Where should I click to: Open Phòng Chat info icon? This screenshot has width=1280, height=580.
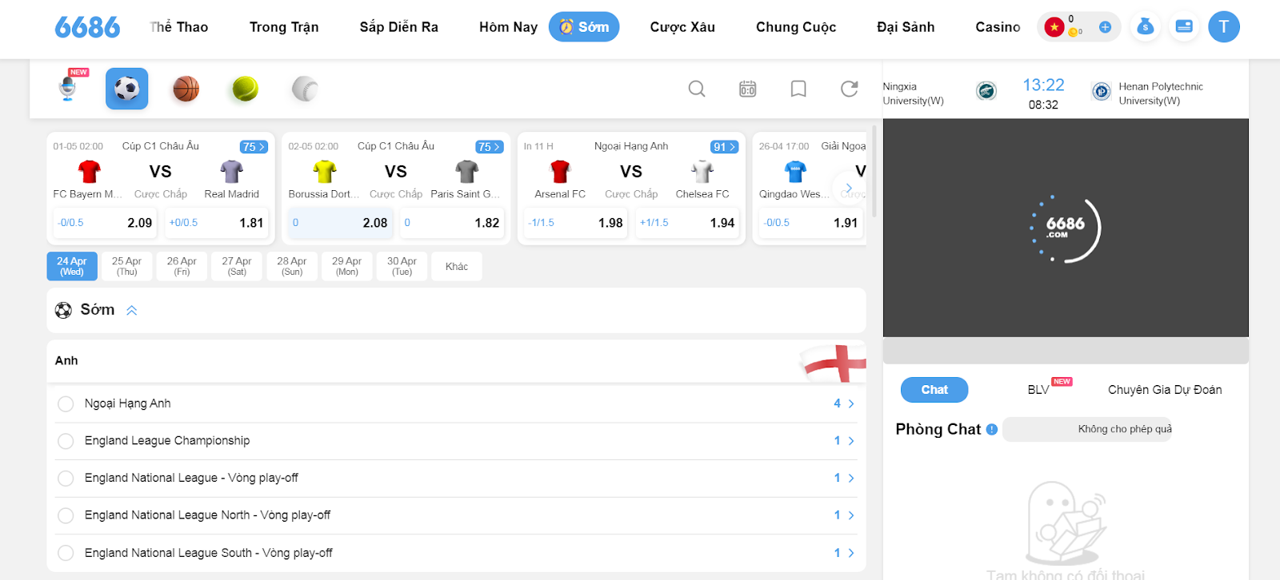992,429
